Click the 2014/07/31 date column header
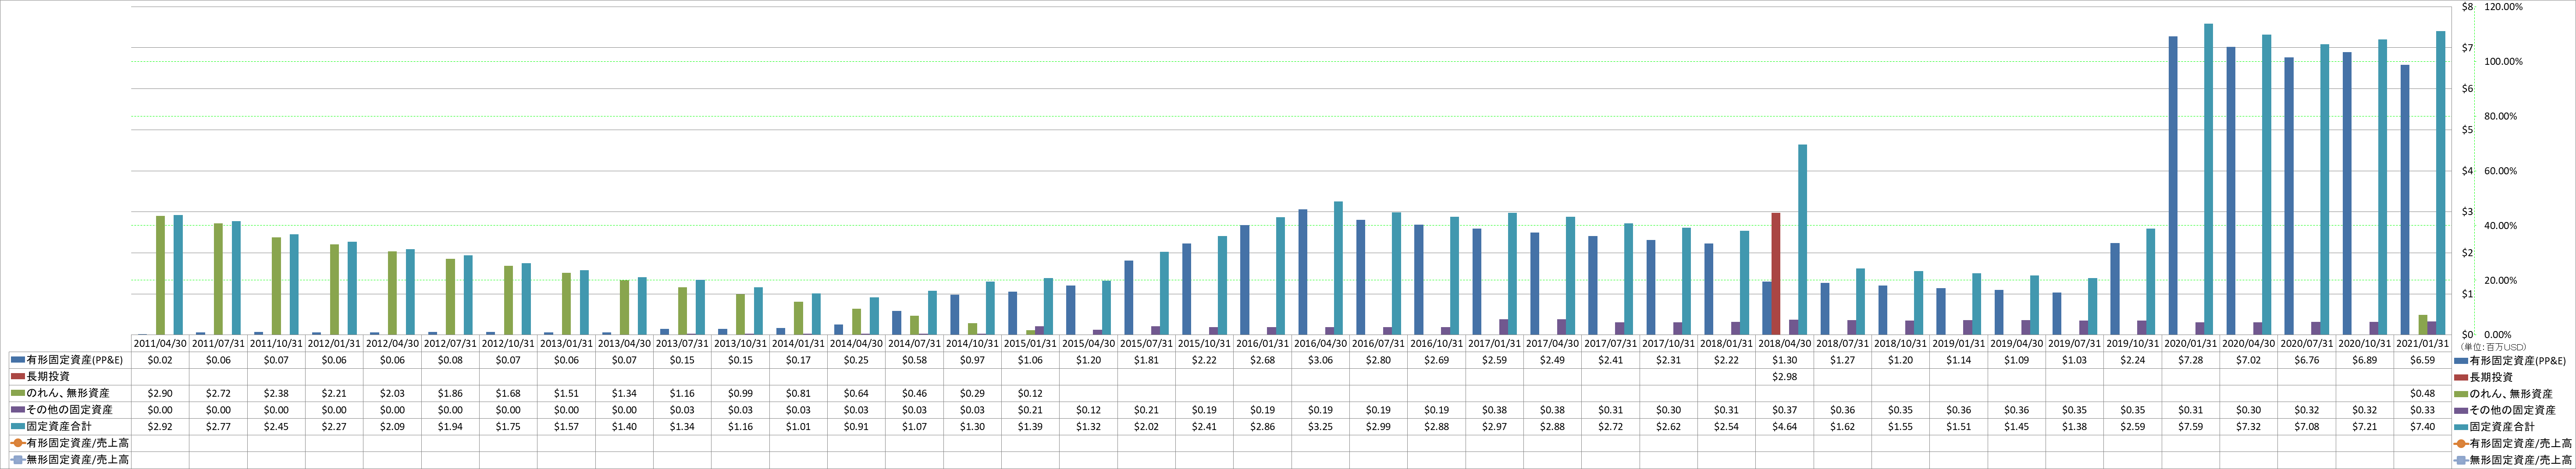The width and height of the screenshot is (2576, 469). pos(915,343)
